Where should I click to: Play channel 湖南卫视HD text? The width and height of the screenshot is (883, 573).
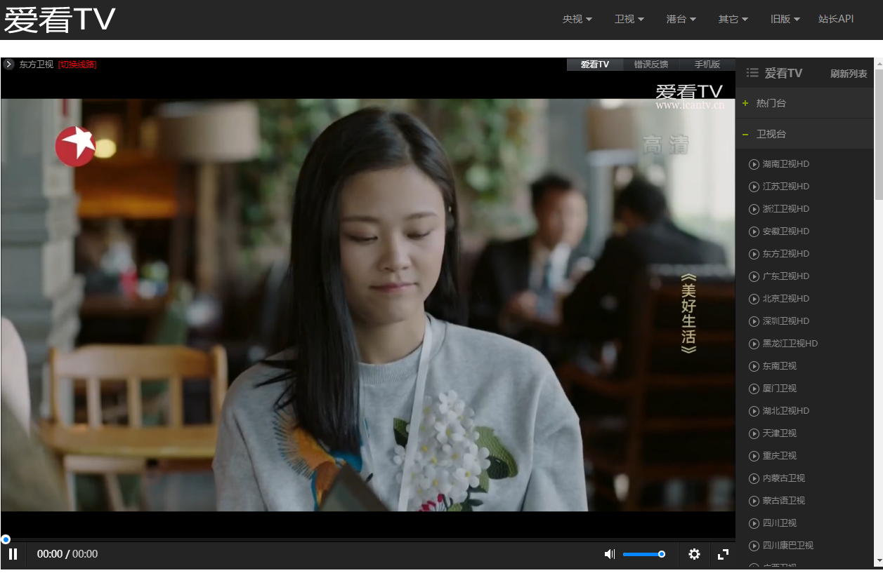786,164
